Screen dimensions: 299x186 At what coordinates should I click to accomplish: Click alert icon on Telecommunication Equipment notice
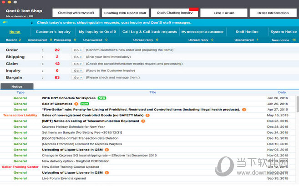click(143, 121)
